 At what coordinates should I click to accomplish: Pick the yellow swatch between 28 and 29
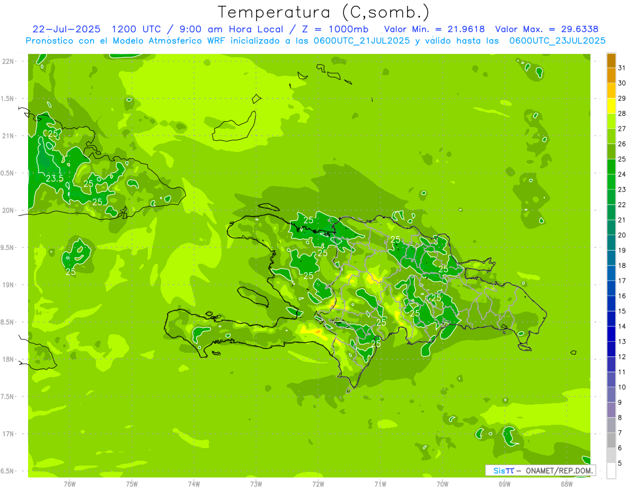(611, 106)
